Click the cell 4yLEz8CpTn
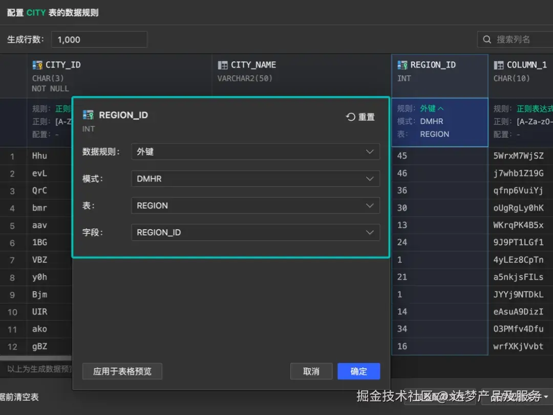The width and height of the screenshot is (553, 415). tap(521, 260)
